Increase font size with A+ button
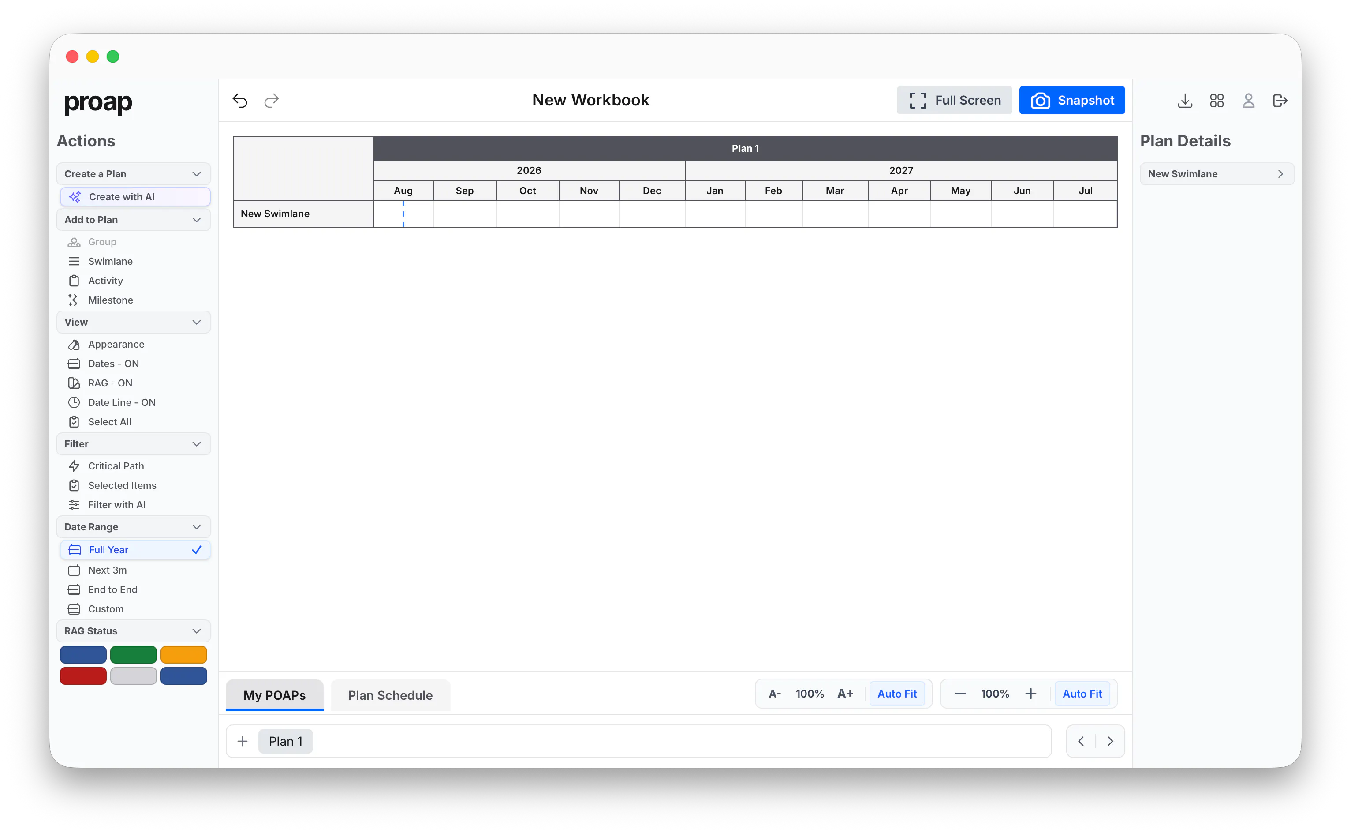 point(845,694)
